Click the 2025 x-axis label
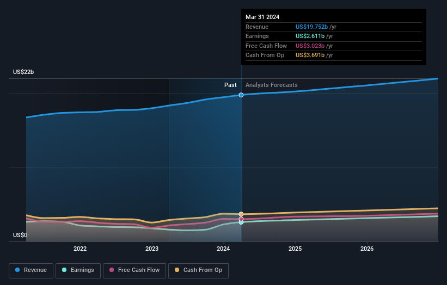 [x=295, y=249]
